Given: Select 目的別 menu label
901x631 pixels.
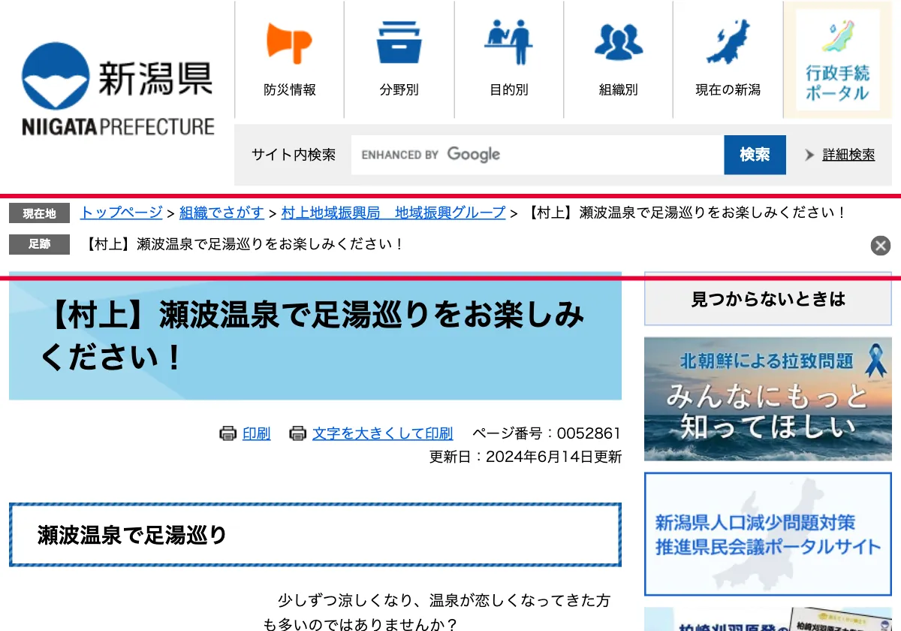Looking at the screenshot, I should click(508, 90).
